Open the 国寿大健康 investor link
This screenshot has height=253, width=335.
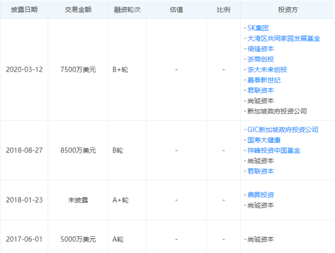[264, 140]
